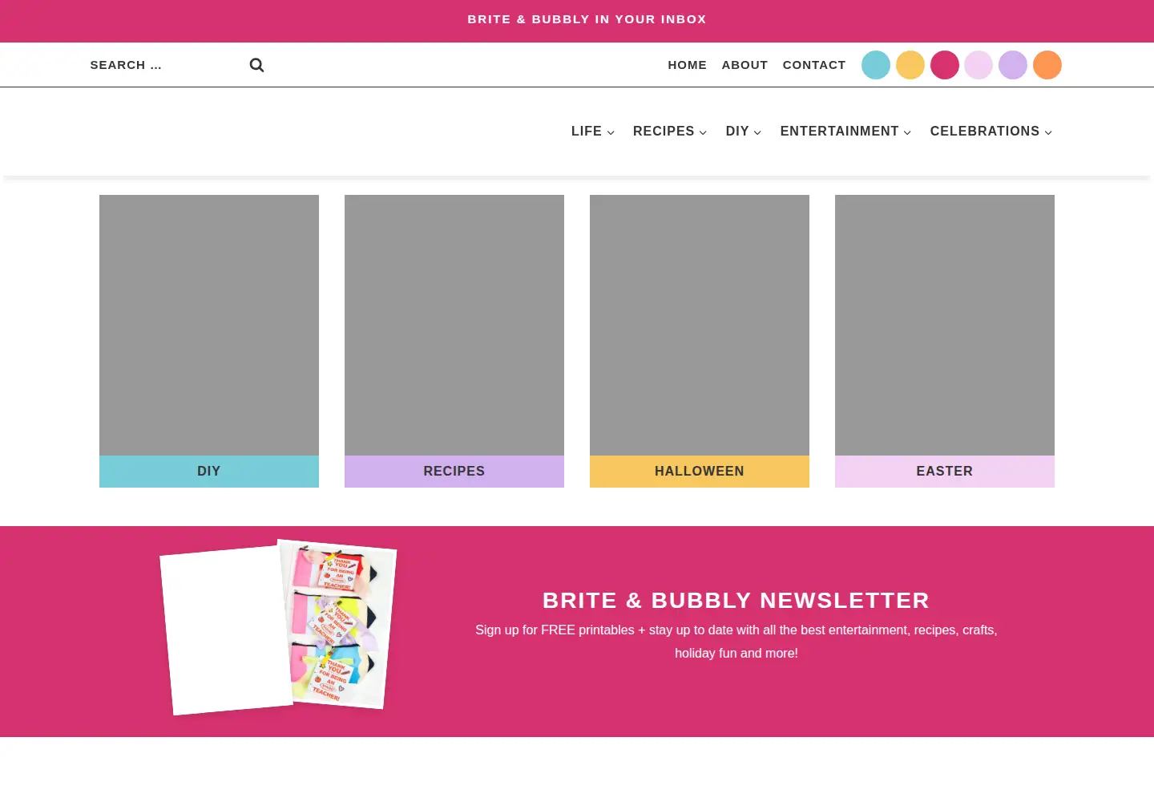Screen dimensions: 1154x802
Task: Click the yellow circle social icon
Action: [x=910, y=65]
